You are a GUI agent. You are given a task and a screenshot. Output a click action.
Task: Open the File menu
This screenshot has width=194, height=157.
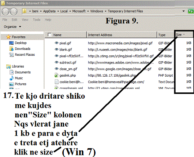point(5,19)
